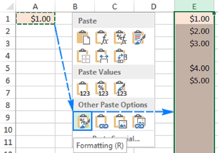This screenshot has height=153, width=218.
Task: Click the Transpose paste icon
Action: (120, 56)
